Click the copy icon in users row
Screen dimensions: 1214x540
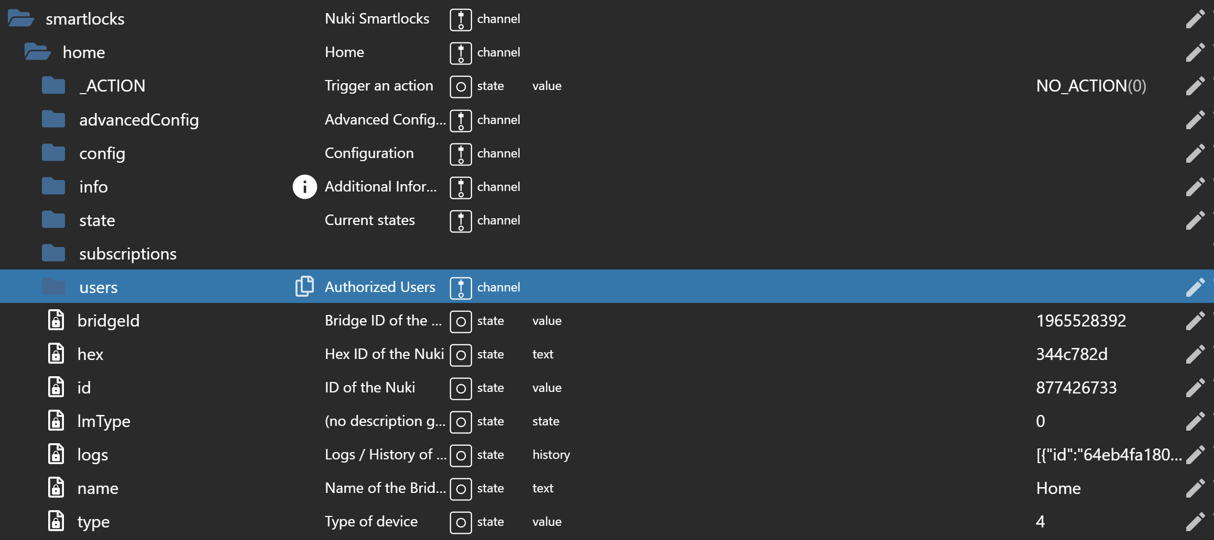pyautogui.click(x=304, y=287)
